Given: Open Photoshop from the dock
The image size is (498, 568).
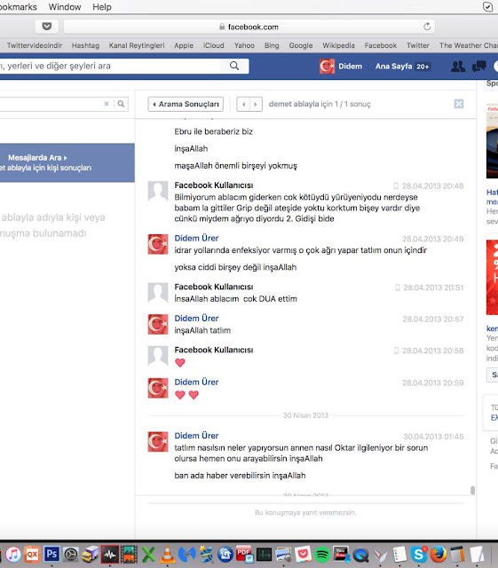Looking at the screenshot, I should pos(51,554).
